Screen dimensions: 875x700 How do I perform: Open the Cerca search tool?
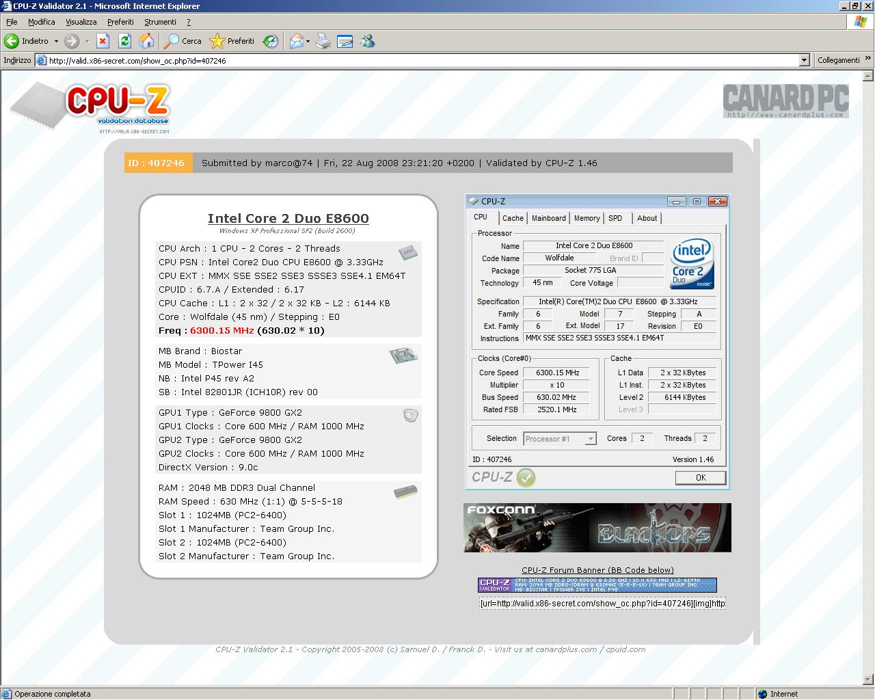click(x=183, y=41)
